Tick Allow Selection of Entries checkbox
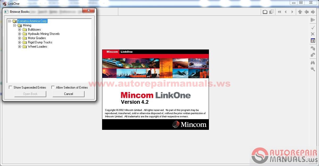This screenshot has width=319, height=166. click(53, 87)
